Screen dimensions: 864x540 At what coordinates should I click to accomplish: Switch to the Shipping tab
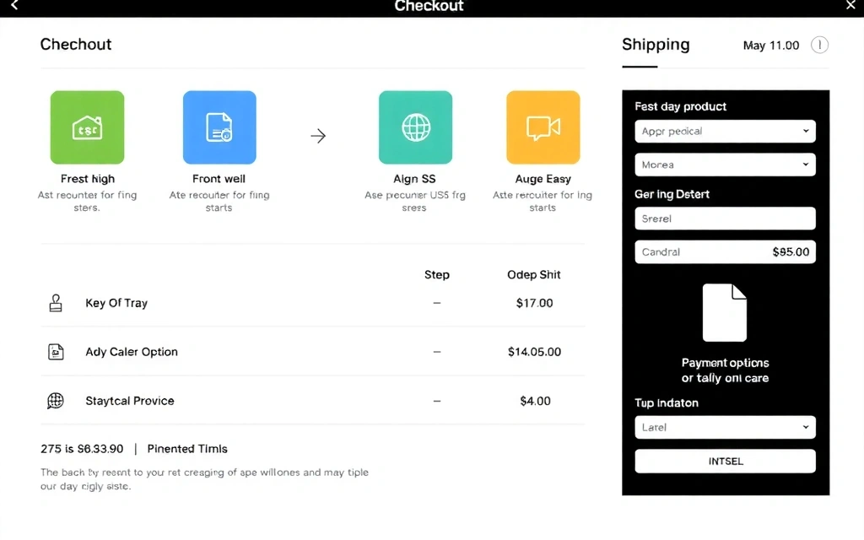pyautogui.click(x=656, y=45)
